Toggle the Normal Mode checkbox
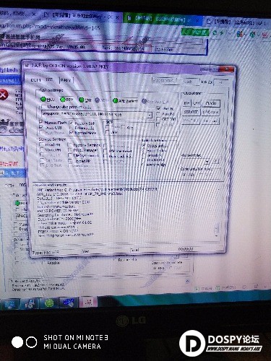The width and height of the screenshot is (271, 361). point(72,132)
